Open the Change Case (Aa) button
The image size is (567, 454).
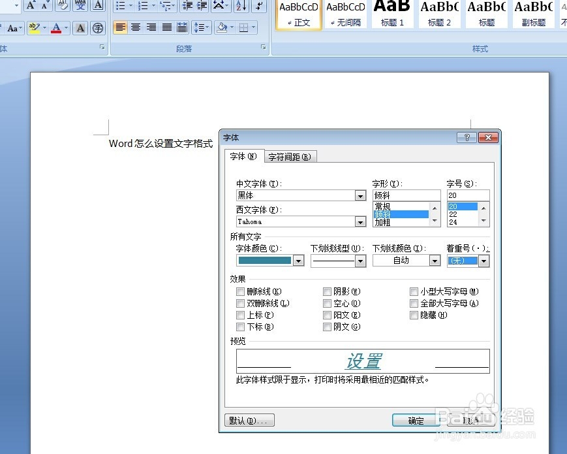click(x=14, y=28)
